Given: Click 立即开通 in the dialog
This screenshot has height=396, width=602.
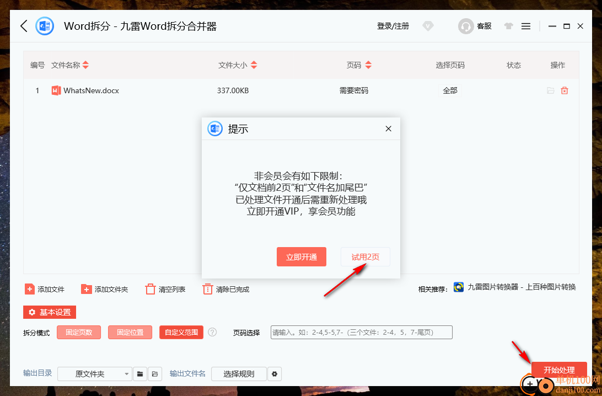Looking at the screenshot, I should click(x=302, y=256).
